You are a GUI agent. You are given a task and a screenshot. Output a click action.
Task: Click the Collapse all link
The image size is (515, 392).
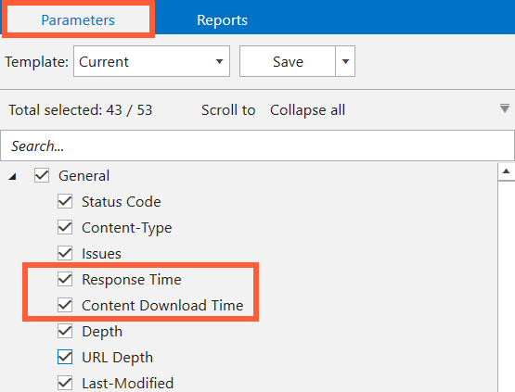coord(307,110)
